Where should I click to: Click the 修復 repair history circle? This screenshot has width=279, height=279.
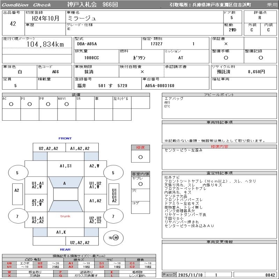141,157
